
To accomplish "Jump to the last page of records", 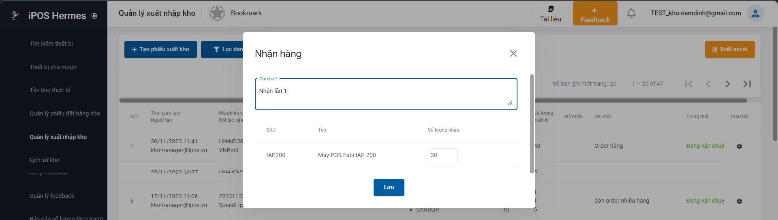I will click(747, 84).
